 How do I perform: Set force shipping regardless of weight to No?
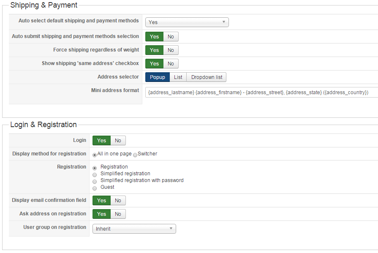coord(171,50)
